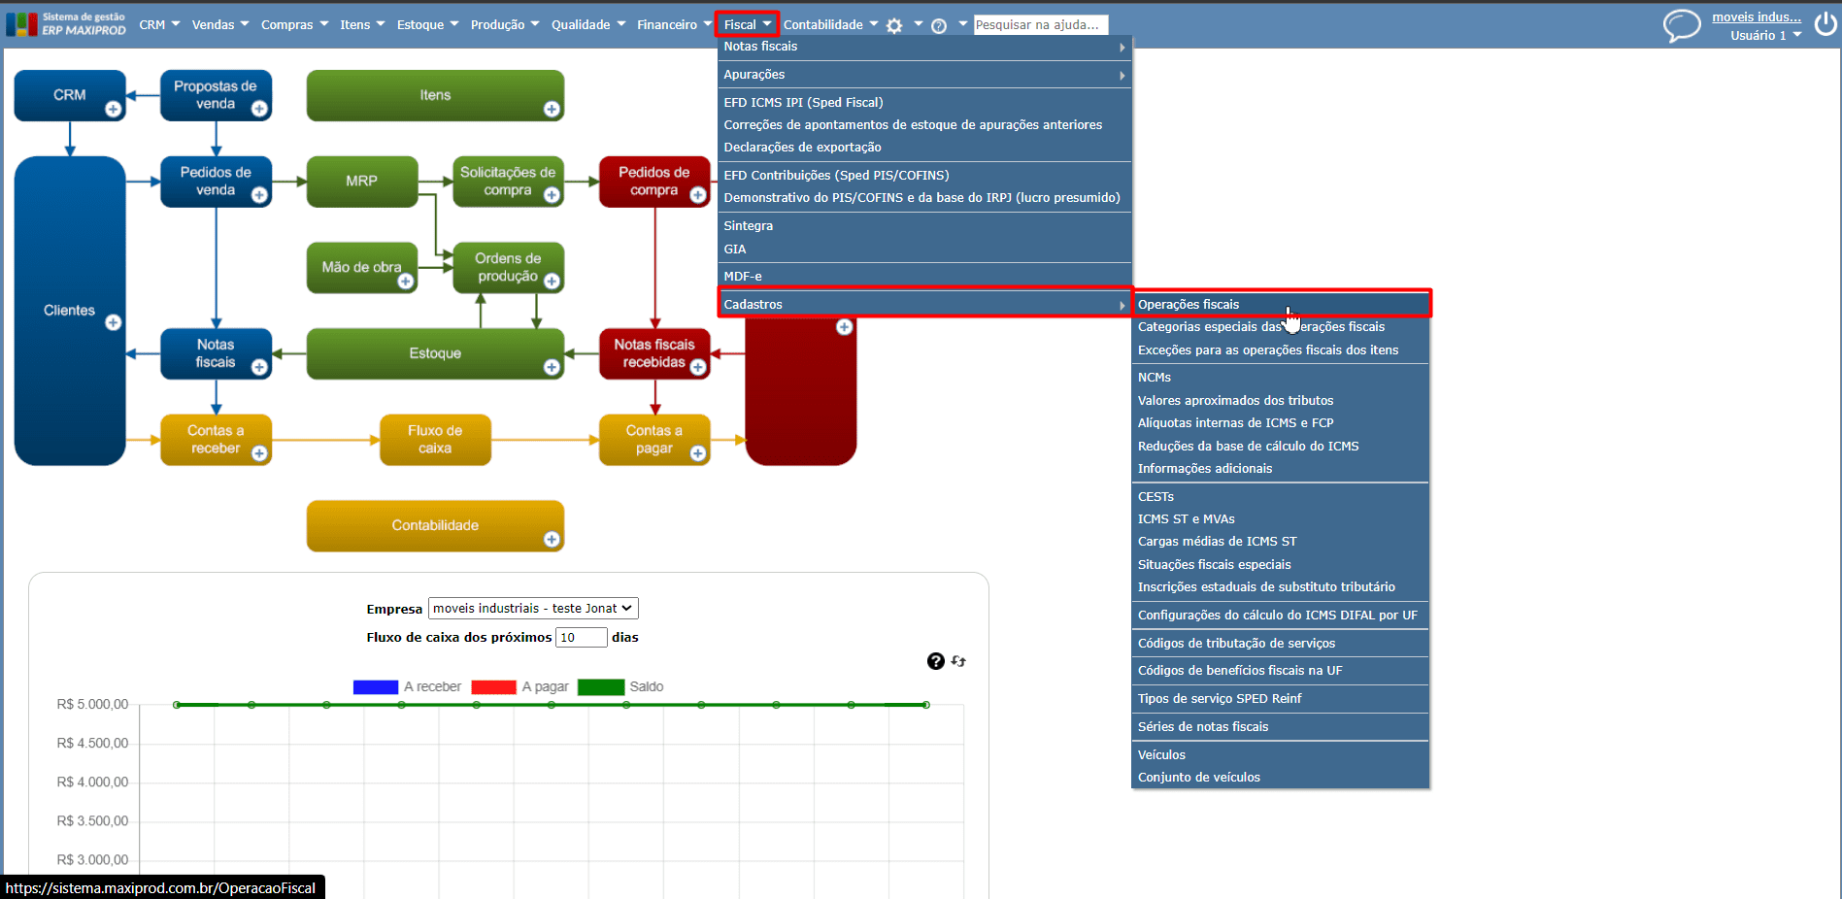Click plus icon on Pedidos de venda

(x=259, y=195)
